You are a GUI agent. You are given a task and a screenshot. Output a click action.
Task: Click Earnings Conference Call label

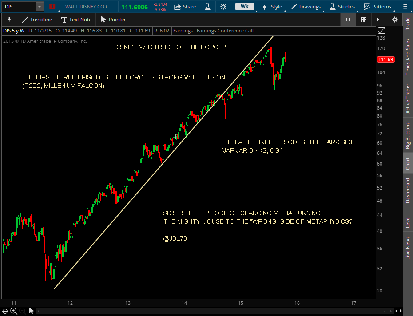point(225,31)
